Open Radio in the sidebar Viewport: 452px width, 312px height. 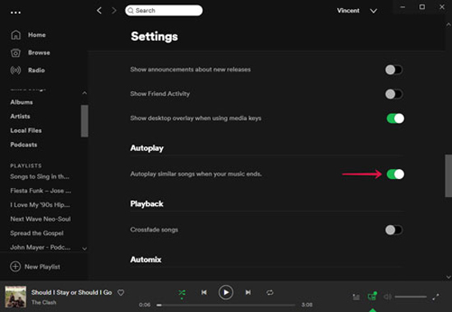coord(36,71)
